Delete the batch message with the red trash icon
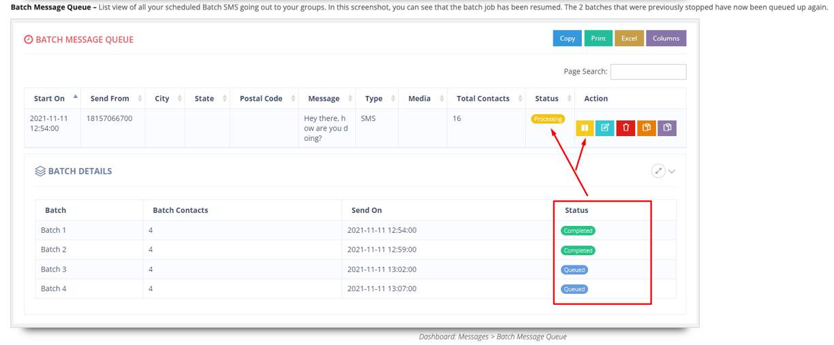Screen dimensions: 834x345 625,127
